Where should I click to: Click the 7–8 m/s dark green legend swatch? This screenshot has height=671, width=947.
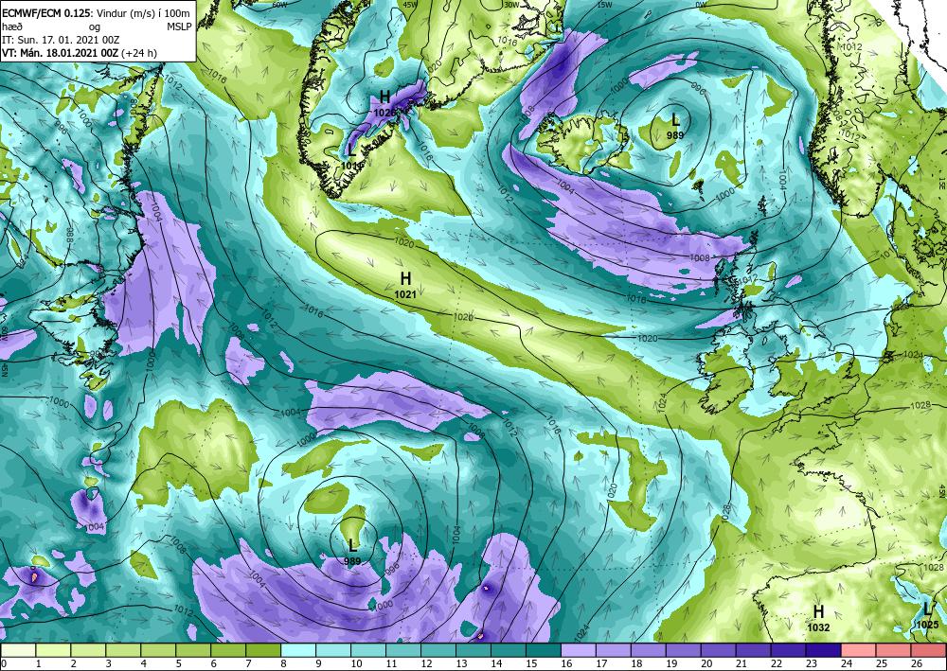coord(264,650)
